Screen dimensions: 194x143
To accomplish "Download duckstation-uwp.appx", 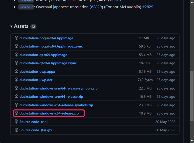I will 37,71.
